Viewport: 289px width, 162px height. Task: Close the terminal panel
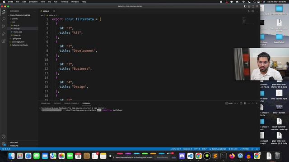(256, 103)
